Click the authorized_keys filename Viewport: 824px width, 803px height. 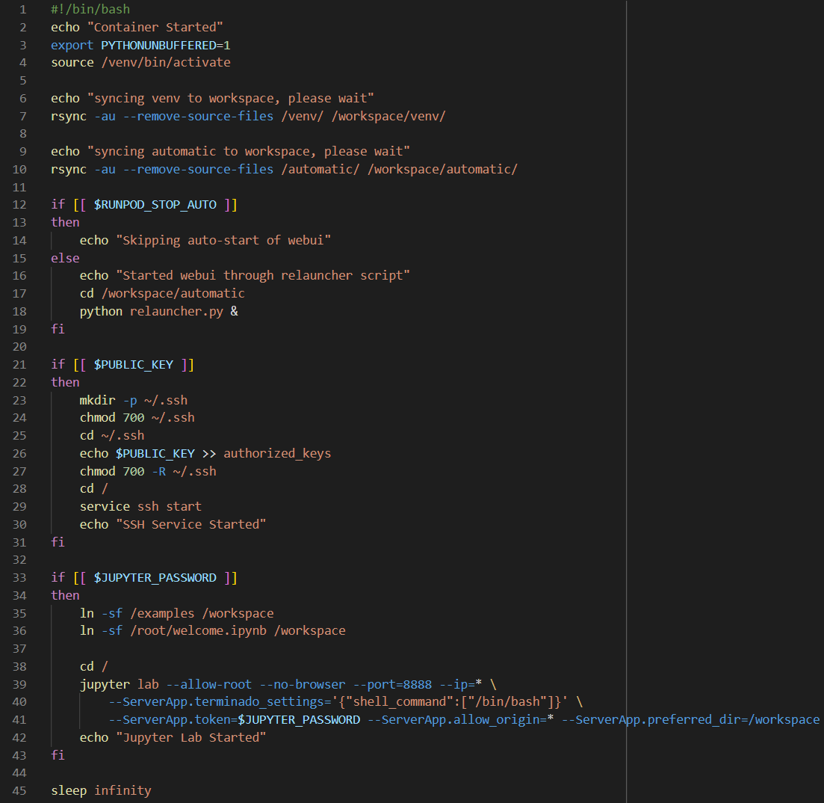point(277,453)
